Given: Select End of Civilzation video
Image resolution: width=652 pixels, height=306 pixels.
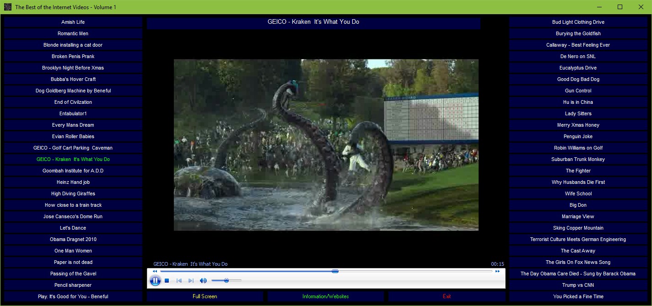Looking at the screenshot, I should click(x=73, y=102).
